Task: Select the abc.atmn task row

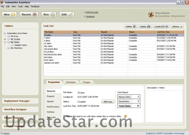Action: click(x=114, y=46)
